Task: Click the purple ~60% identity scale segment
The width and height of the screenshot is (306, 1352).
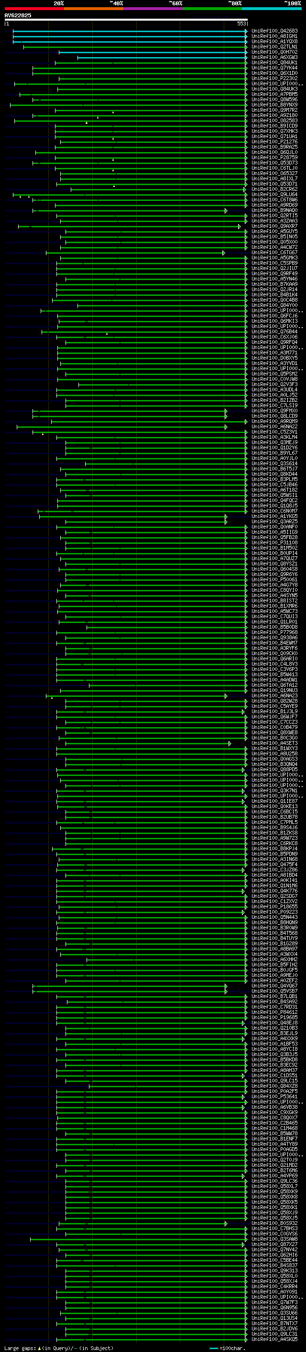Action: 153,9
